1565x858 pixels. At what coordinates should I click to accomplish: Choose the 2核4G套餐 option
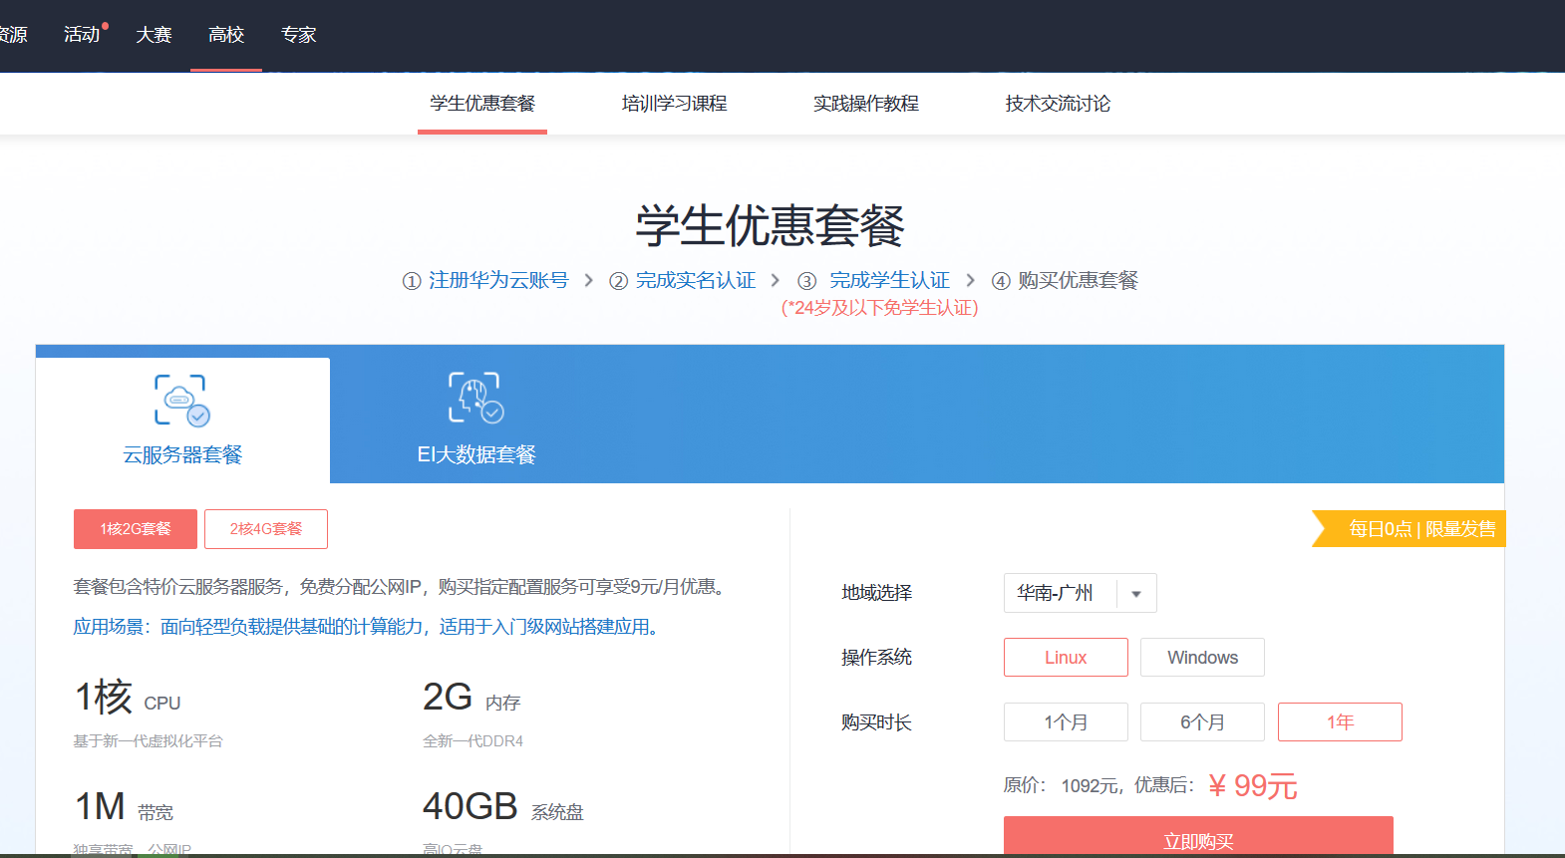266,529
